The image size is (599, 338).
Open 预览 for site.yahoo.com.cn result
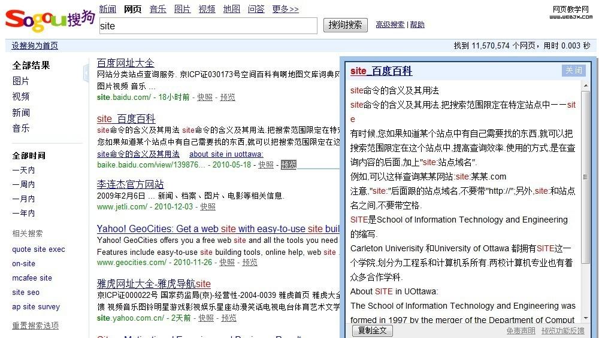tap(229, 318)
